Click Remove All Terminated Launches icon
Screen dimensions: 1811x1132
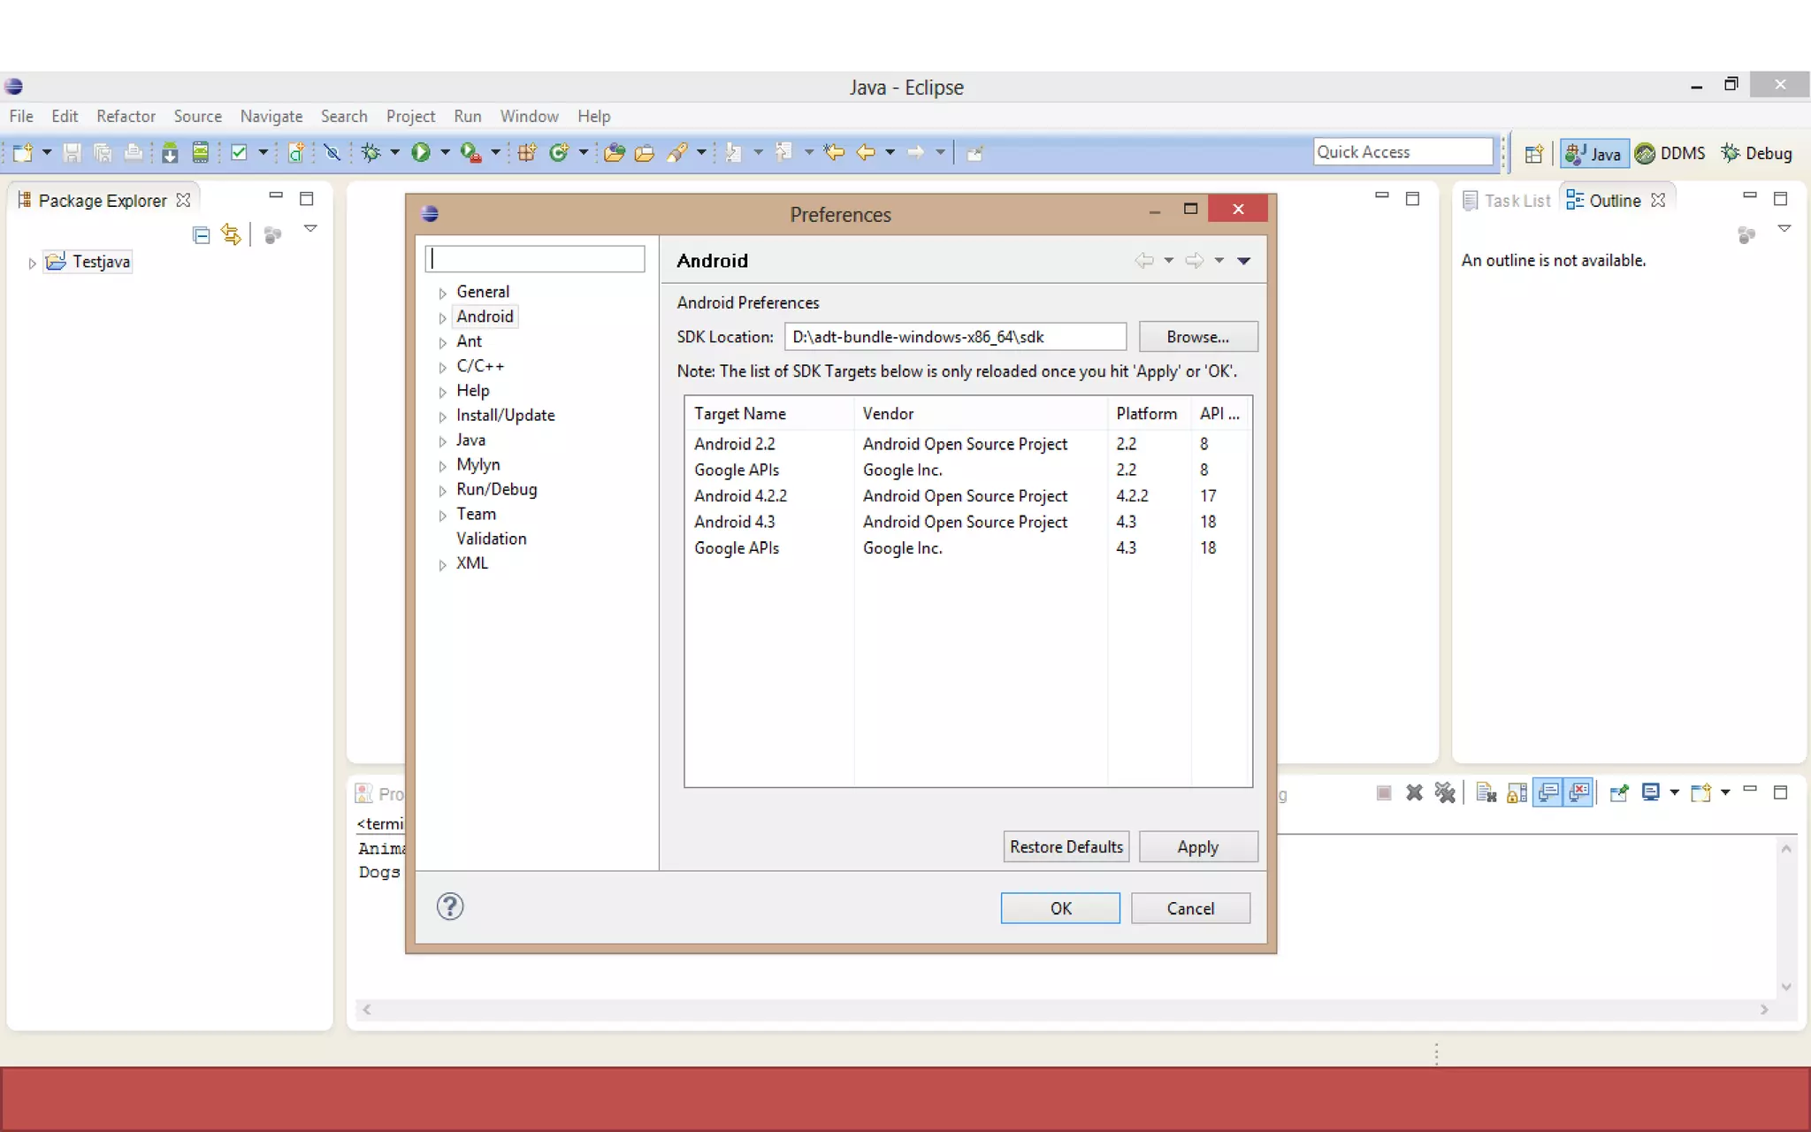(x=1445, y=793)
